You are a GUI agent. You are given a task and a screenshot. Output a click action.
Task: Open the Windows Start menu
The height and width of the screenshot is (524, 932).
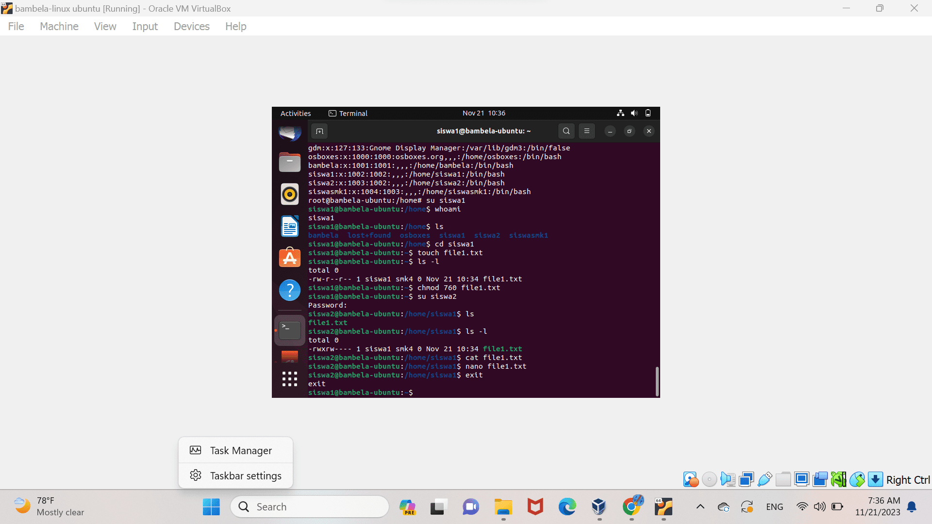[211, 507]
